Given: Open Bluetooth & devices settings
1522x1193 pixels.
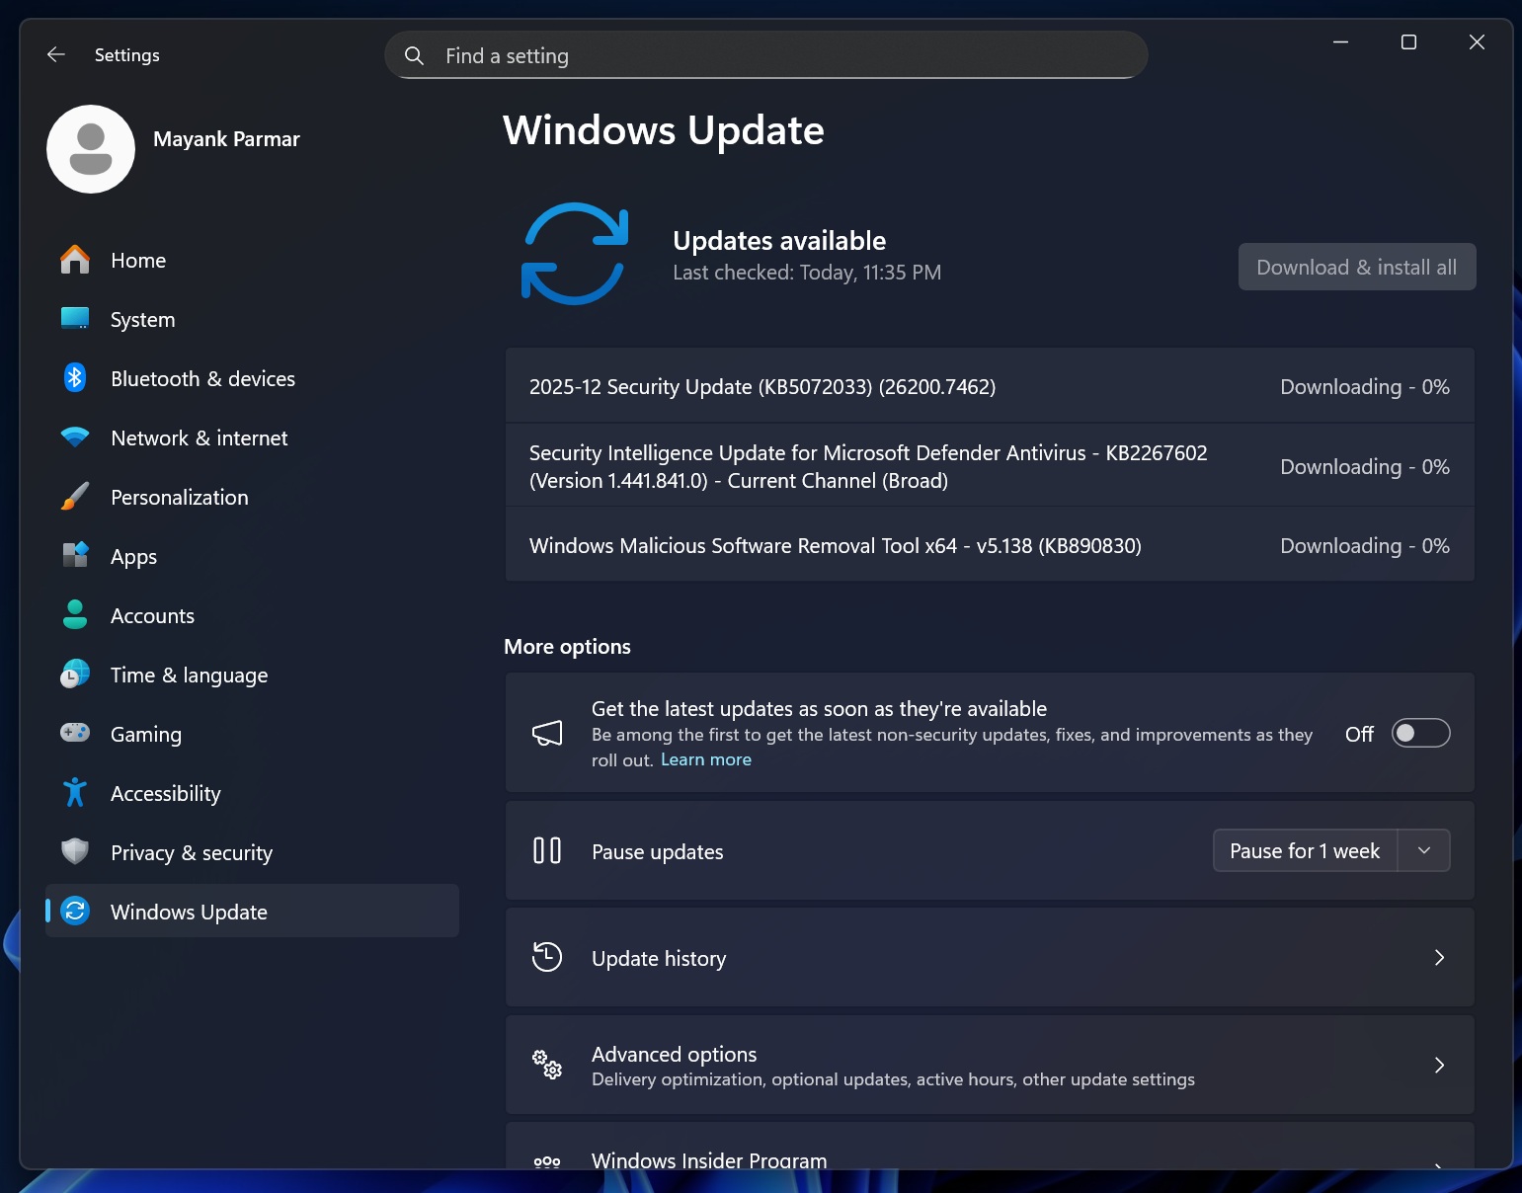Looking at the screenshot, I should coord(75,378).
